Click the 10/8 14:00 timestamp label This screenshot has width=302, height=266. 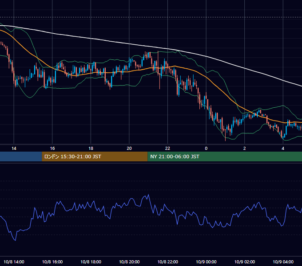pos(14,262)
